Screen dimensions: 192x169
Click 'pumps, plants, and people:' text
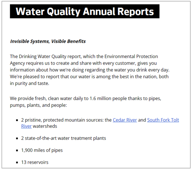click(x=38, y=105)
